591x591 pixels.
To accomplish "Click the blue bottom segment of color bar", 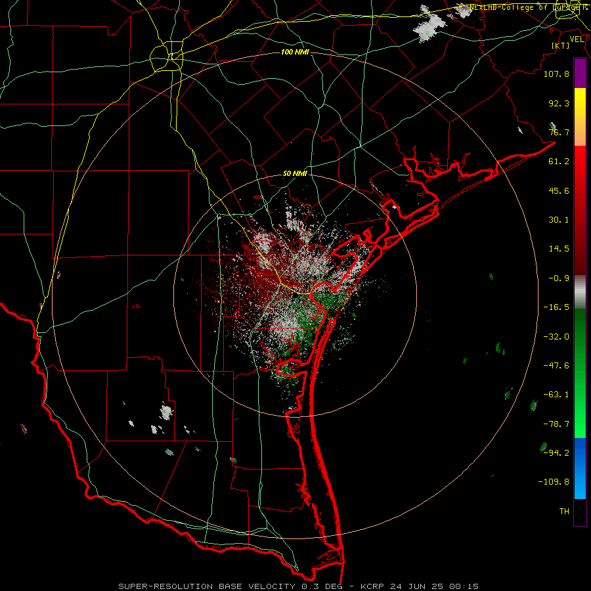I will click(x=580, y=468).
